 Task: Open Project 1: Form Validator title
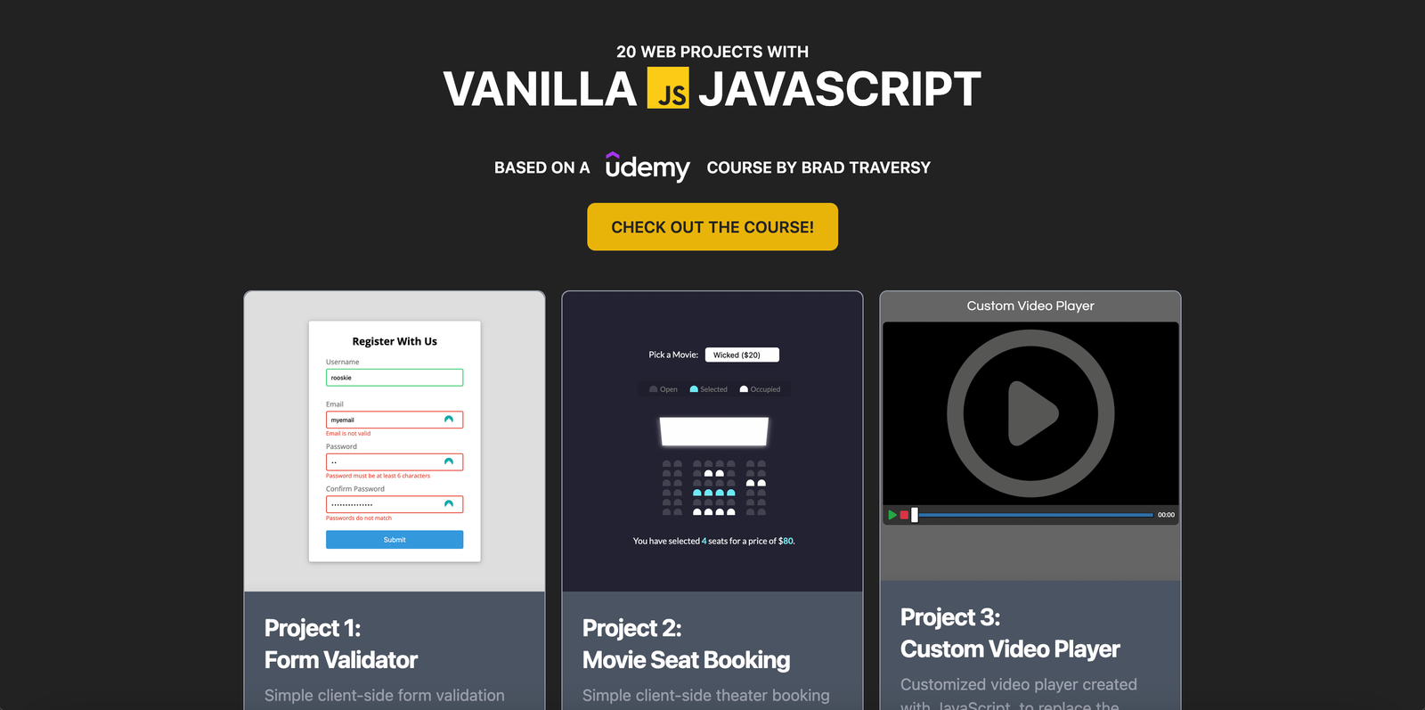tap(341, 644)
